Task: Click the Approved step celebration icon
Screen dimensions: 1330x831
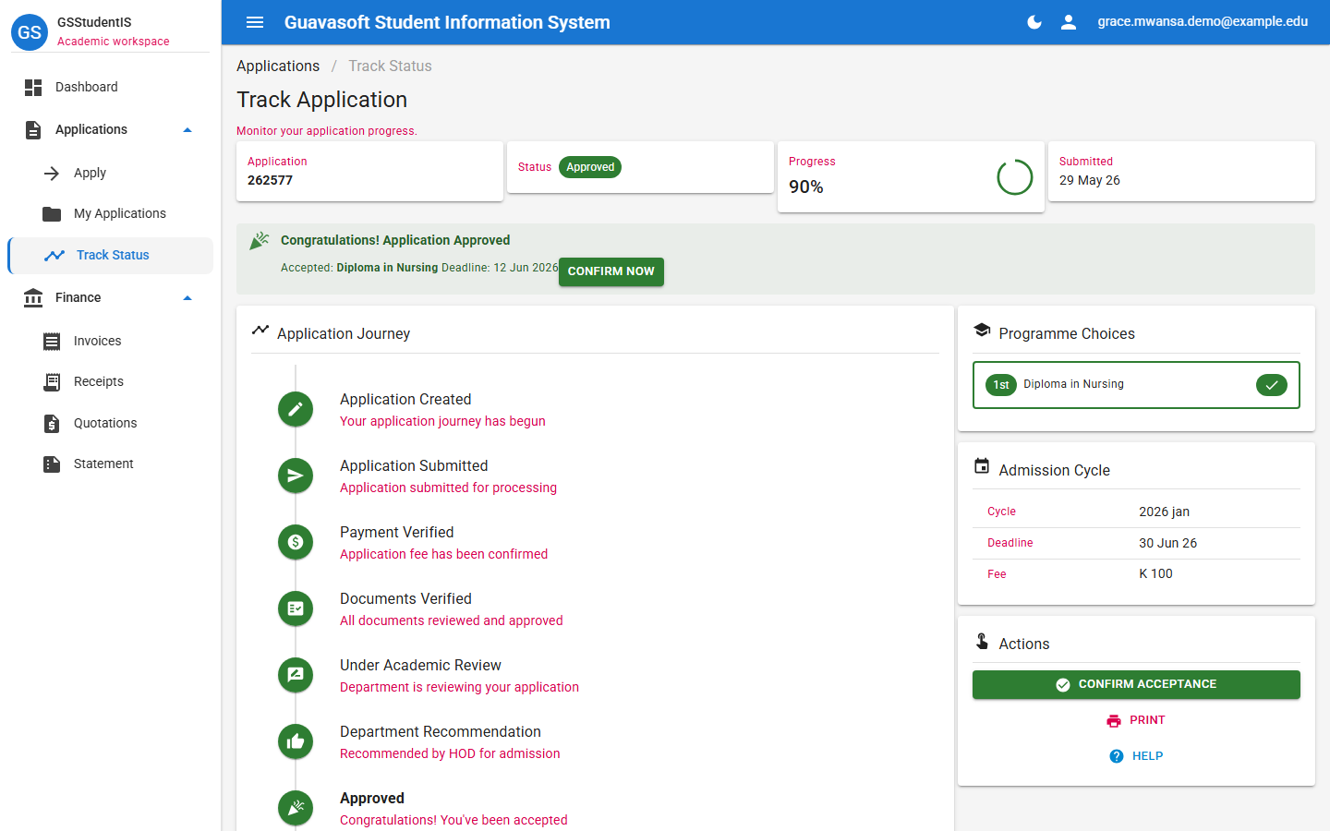Action: click(296, 808)
